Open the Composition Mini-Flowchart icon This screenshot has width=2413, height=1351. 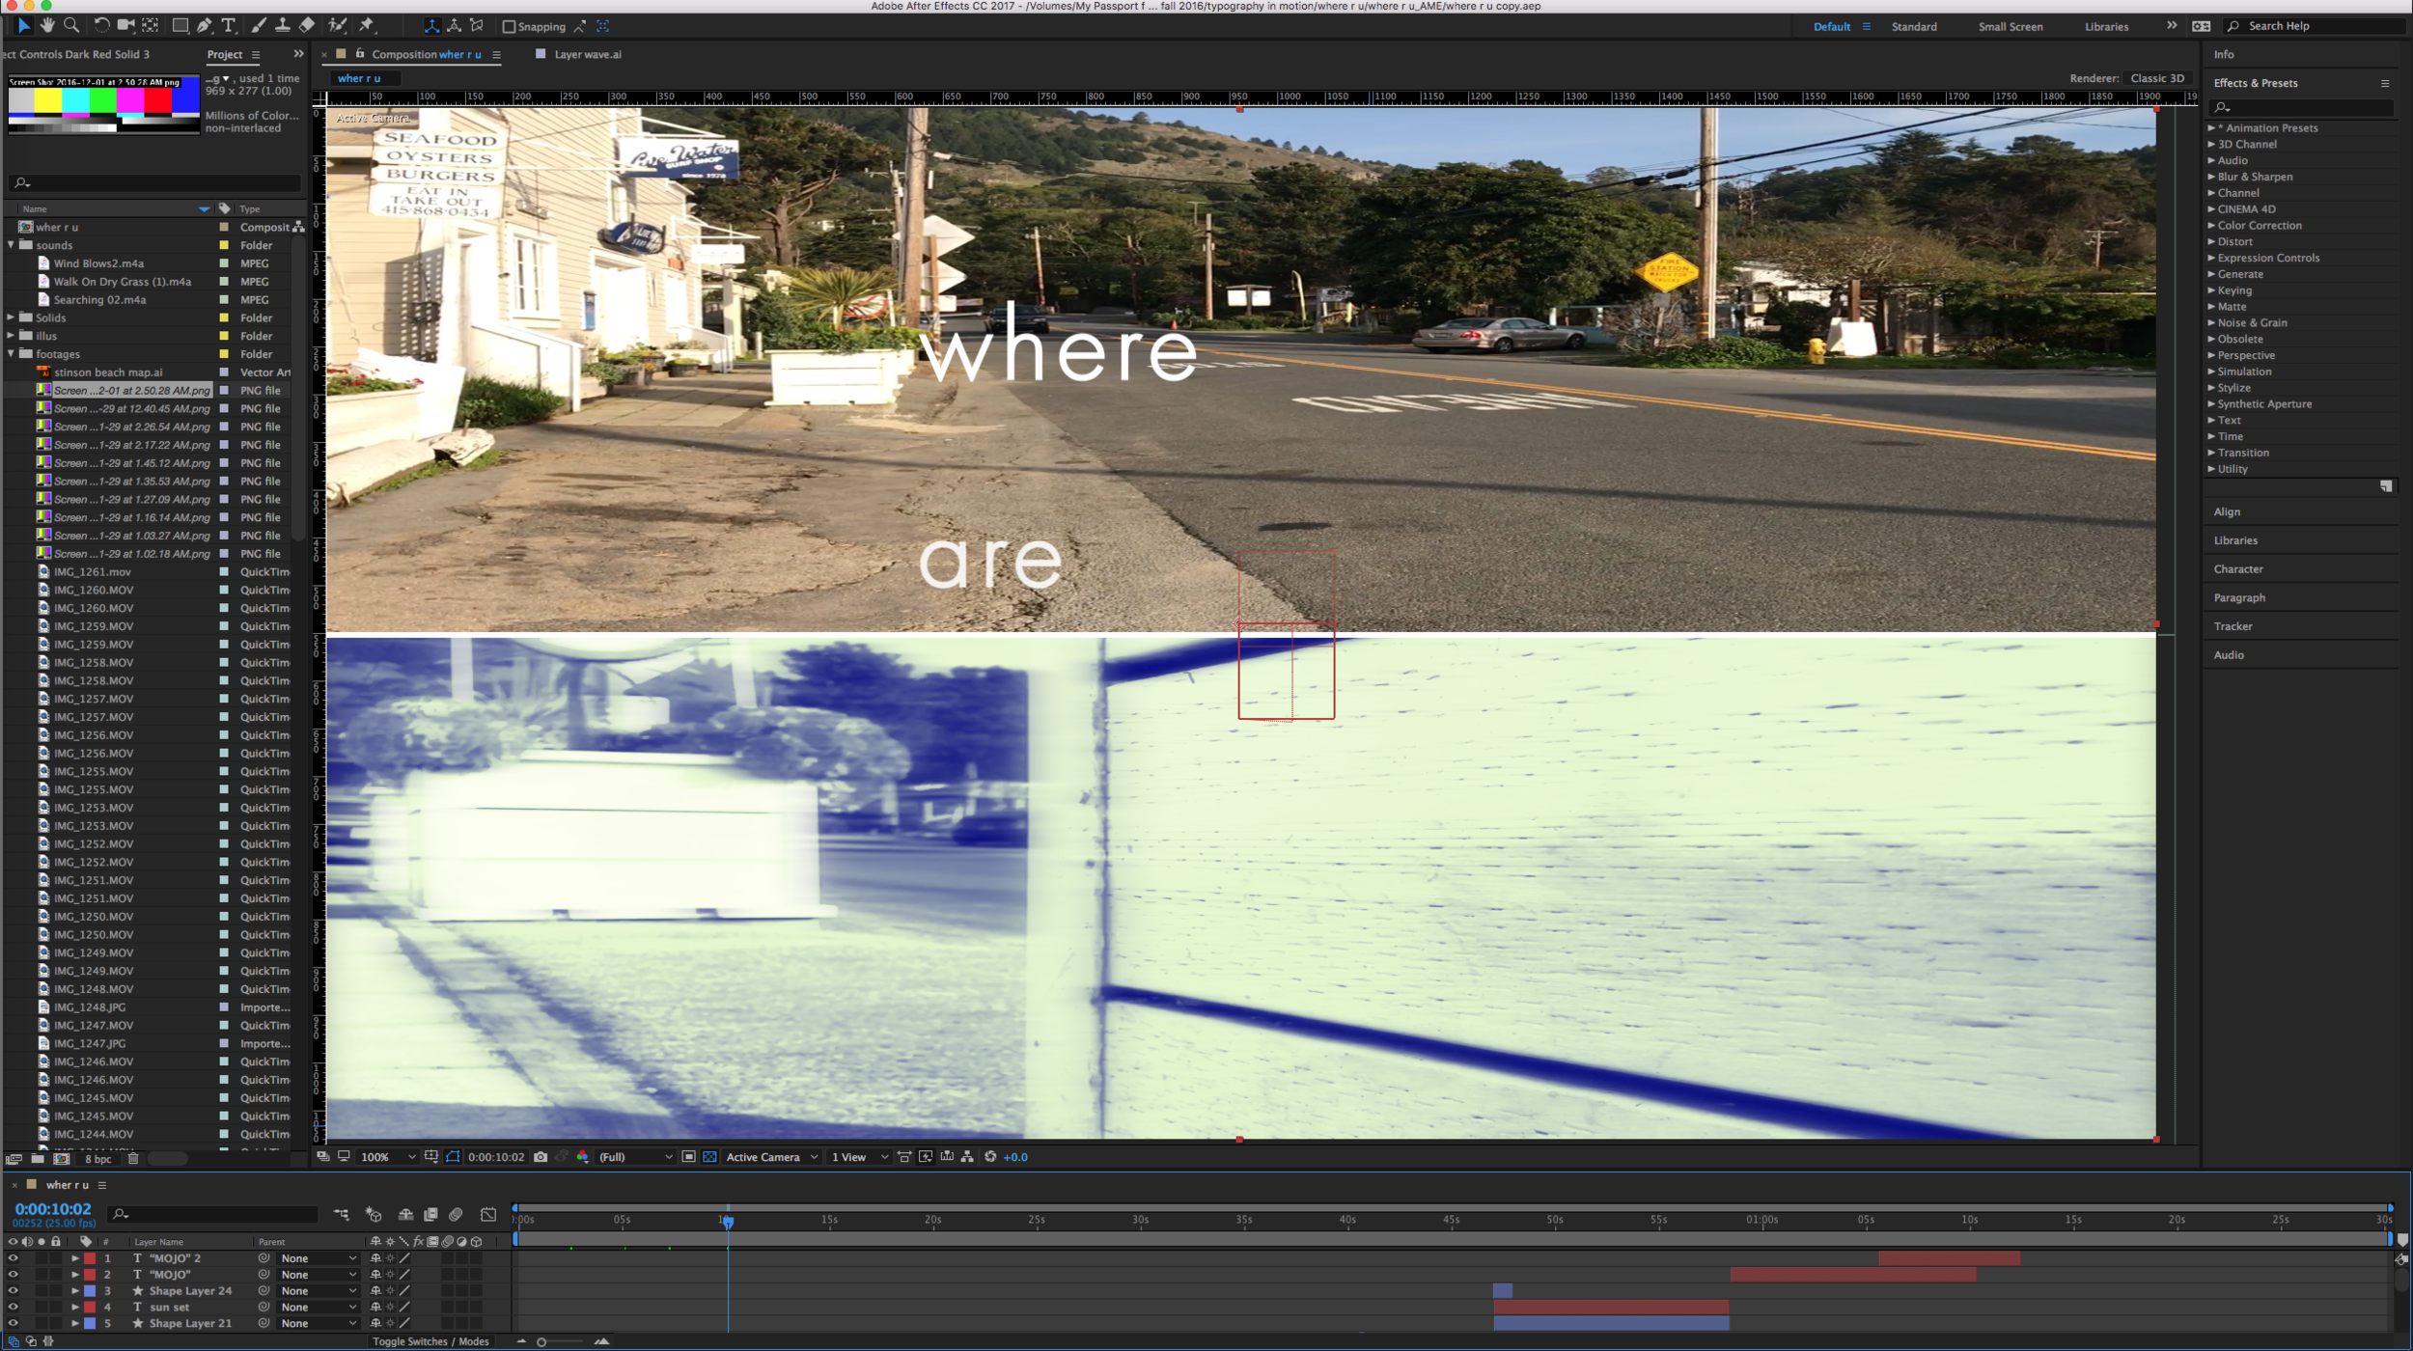[342, 1214]
